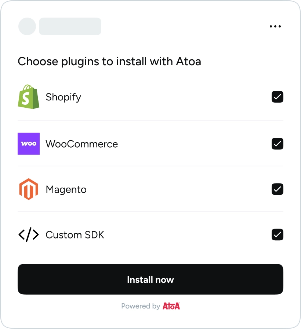Image resolution: width=301 pixels, height=329 pixels.
Task: Toggle the Magento plugin checkbox
Action: 278,189
